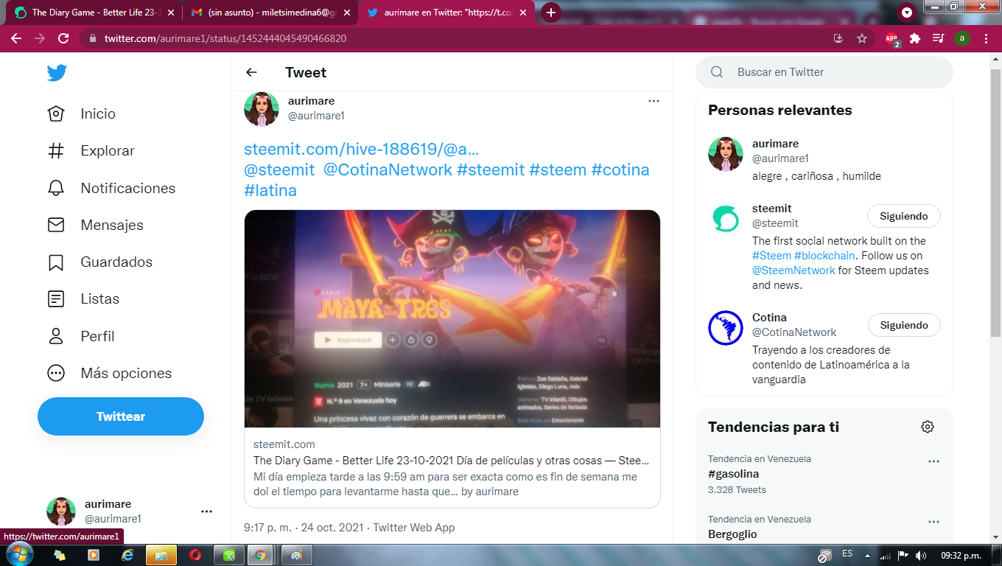The height and width of the screenshot is (566, 1002).
Task: Click the Buscar en Twitter search field
Action: pos(824,72)
